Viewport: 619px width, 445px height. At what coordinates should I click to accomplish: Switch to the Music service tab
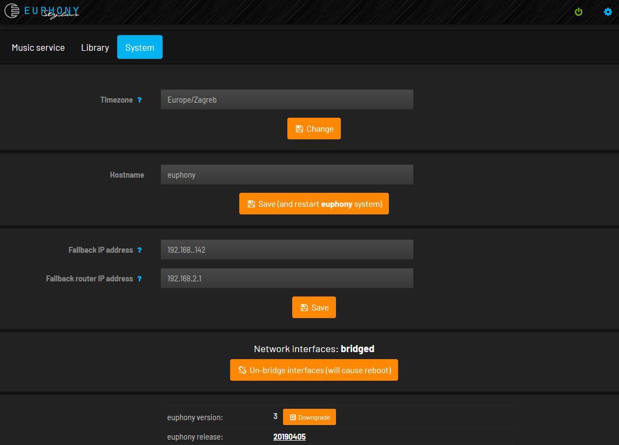tap(38, 48)
